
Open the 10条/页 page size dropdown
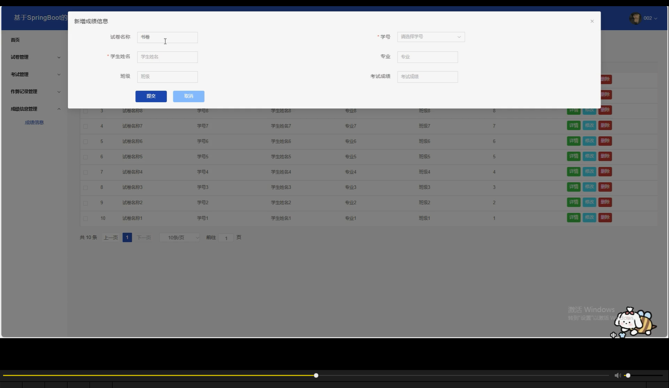click(180, 238)
